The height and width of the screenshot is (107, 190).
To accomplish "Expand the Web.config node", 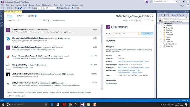I will 161,46.
